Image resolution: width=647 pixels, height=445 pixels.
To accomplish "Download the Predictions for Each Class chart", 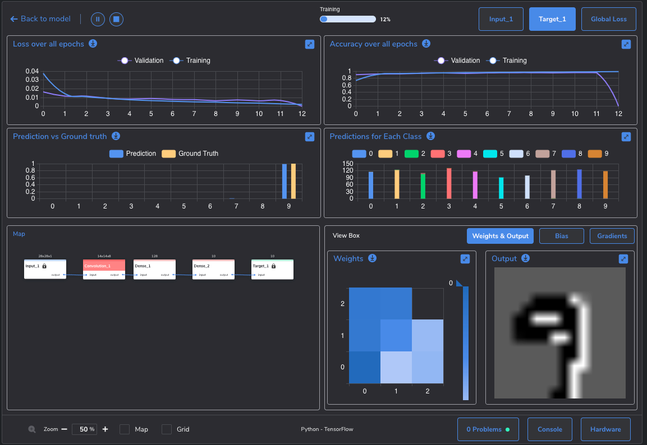I will 430,136.
